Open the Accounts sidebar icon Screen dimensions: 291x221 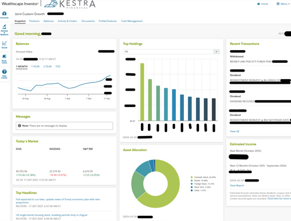pos(4,15)
